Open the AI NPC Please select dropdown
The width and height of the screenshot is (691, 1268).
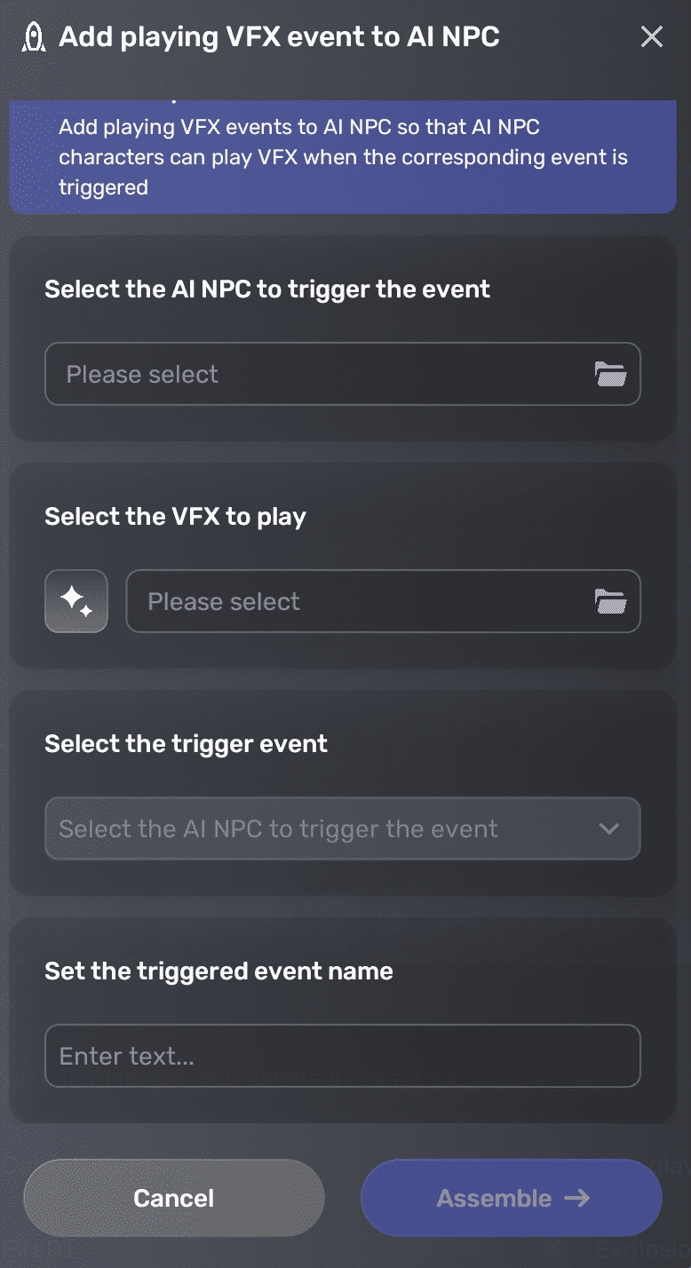coord(343,374)
